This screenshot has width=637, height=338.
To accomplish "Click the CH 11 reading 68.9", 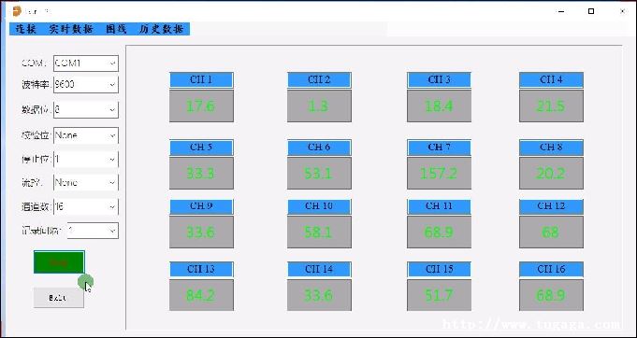I will coord(439,232).
